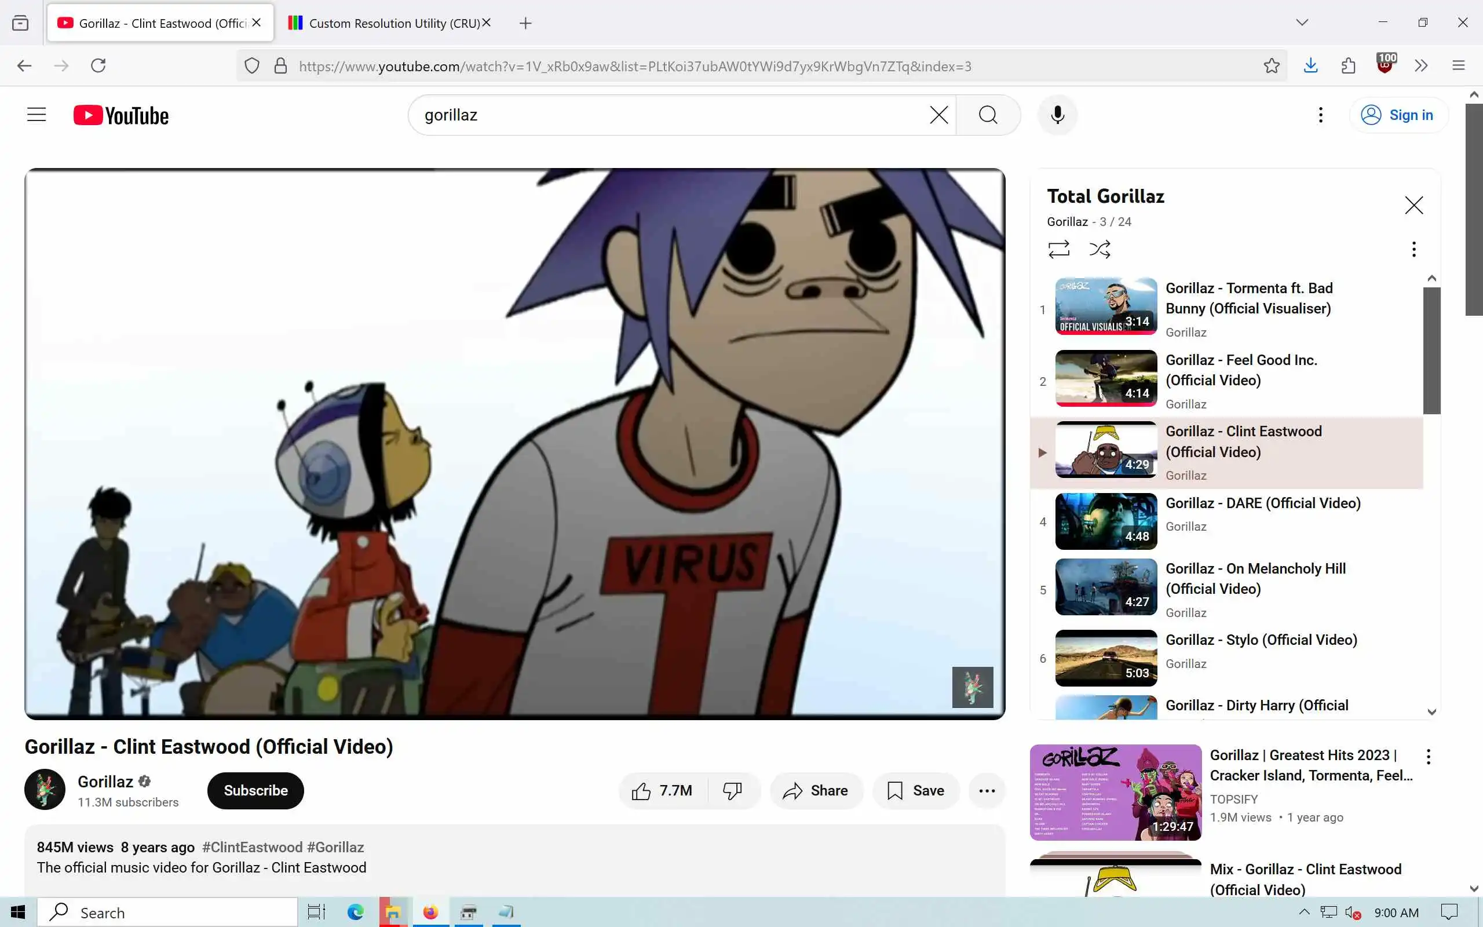
Task: Open playlist three-dot options menu
Action: coord(1413,249)
